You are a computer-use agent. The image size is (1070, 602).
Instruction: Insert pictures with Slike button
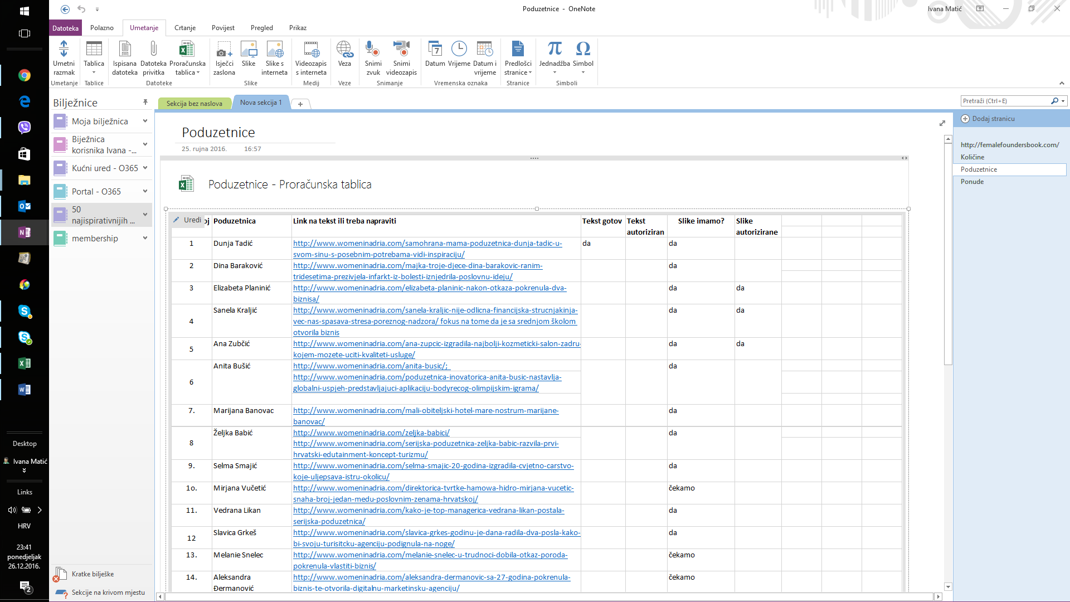click(249, 54)
